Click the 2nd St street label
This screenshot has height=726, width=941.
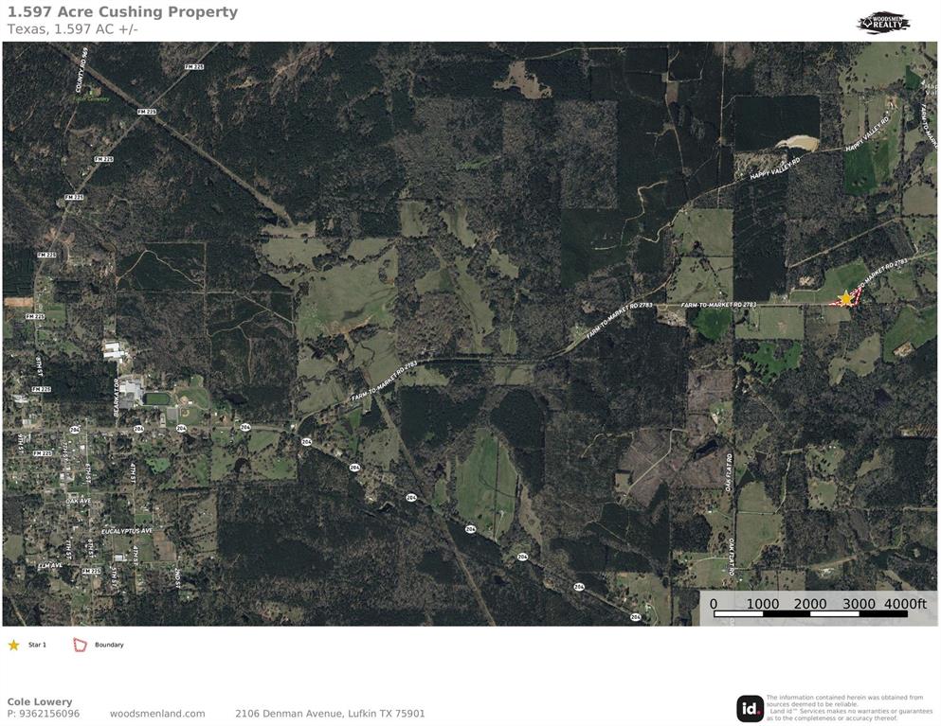point(177,577)
